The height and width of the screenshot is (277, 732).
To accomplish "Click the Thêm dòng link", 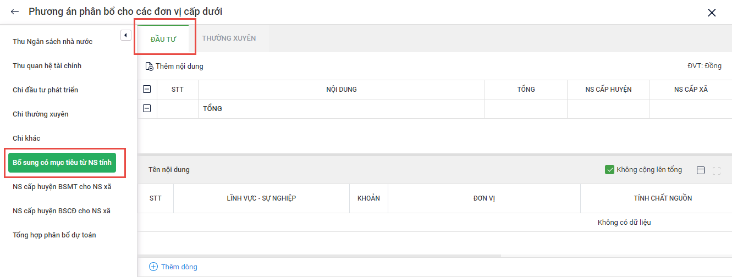I will (x=179, y=267).
